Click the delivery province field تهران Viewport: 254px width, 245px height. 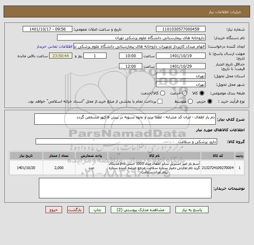tap(181, 76)
